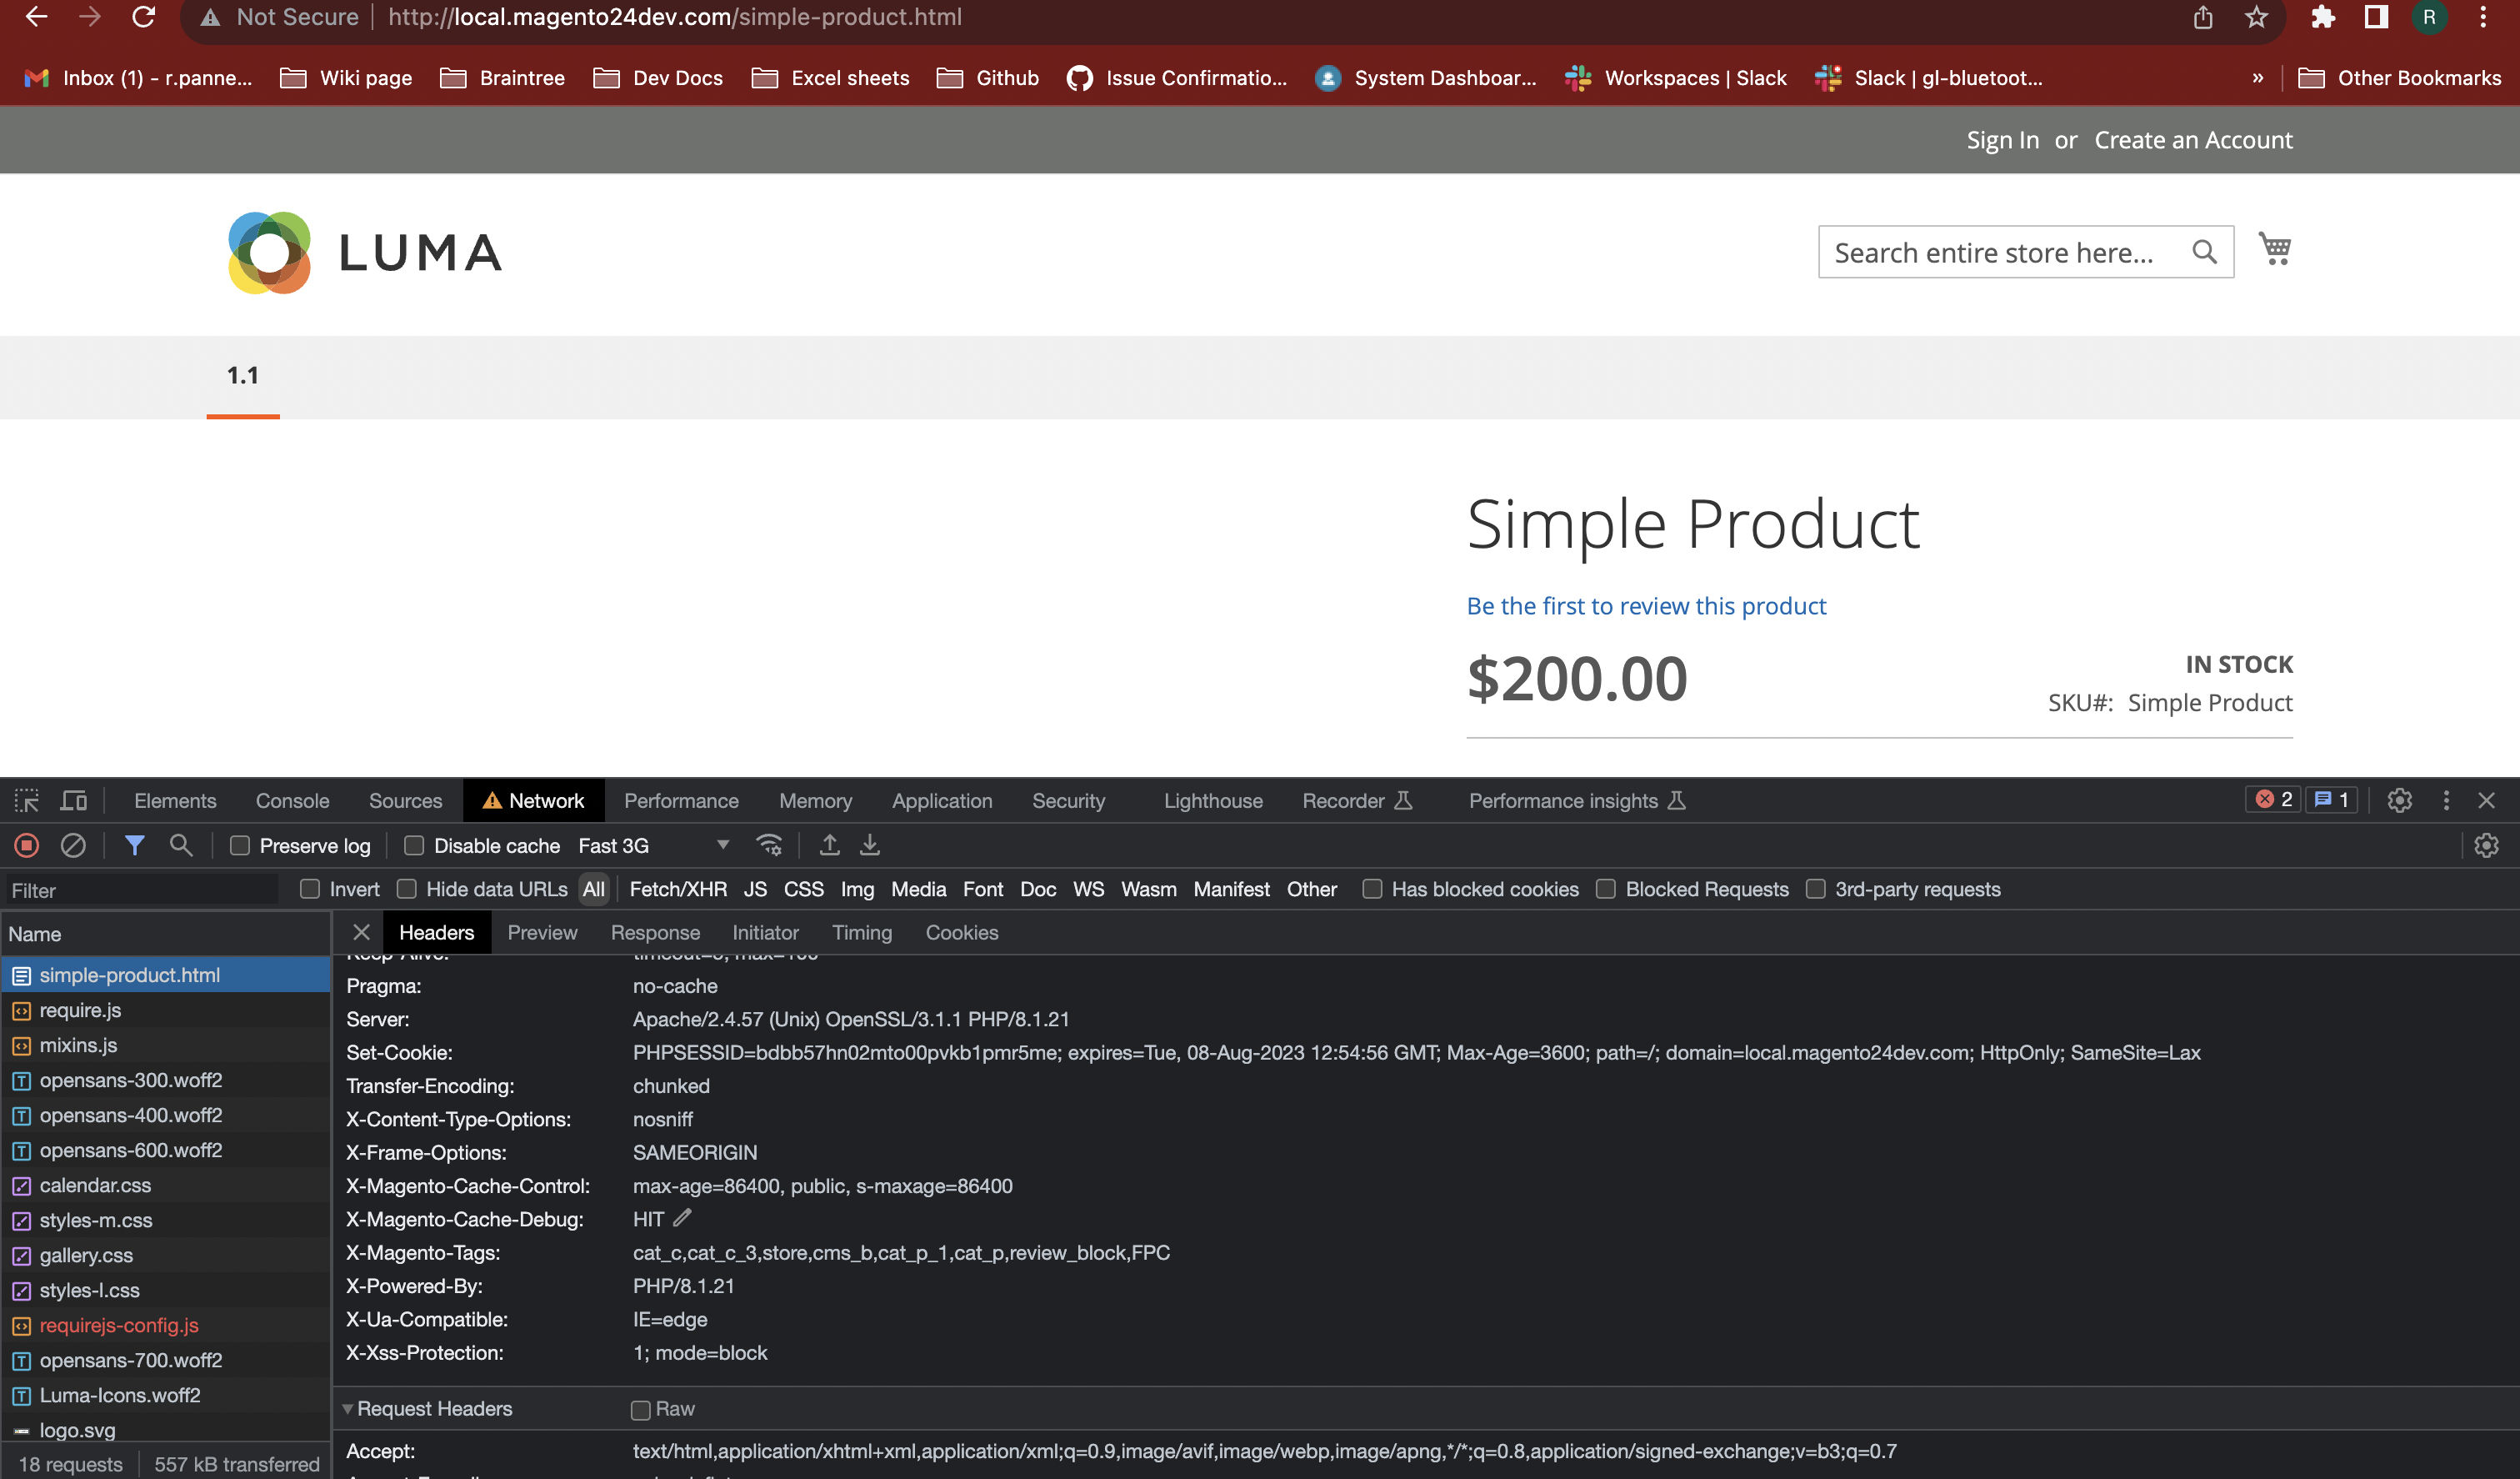Stop recording network log

click(x=26, y=845)
